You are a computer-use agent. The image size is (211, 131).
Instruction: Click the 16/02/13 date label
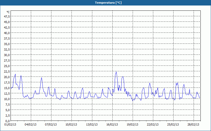tap(112, 125)
